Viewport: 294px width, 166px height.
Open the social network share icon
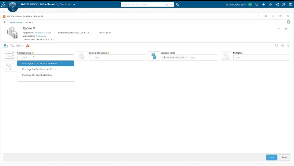click(277, 5)
